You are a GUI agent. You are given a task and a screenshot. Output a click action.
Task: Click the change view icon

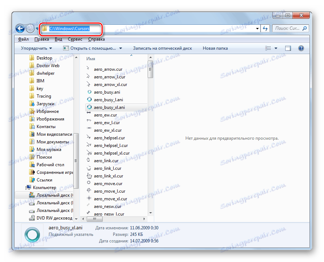pos(268,48)
